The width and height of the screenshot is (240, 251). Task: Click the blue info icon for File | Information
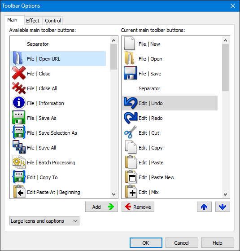(x=19, y=103)
